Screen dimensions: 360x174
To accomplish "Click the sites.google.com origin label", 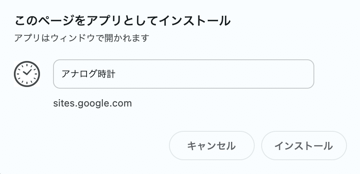I will 93,103.
